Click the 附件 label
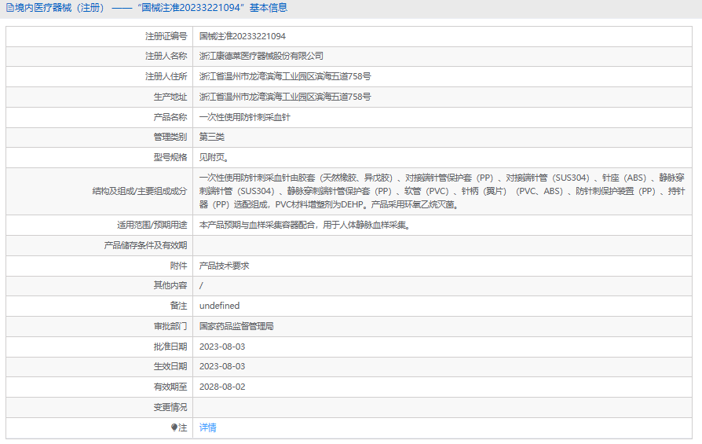 [178, 266]
